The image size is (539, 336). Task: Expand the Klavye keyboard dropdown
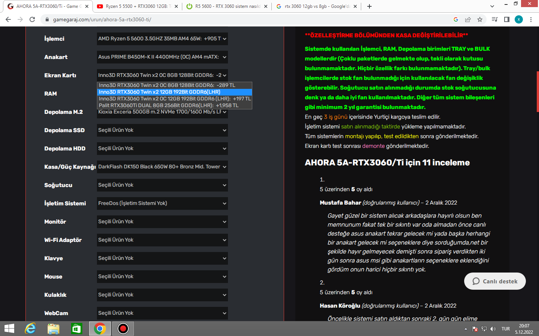coord(162,258)
